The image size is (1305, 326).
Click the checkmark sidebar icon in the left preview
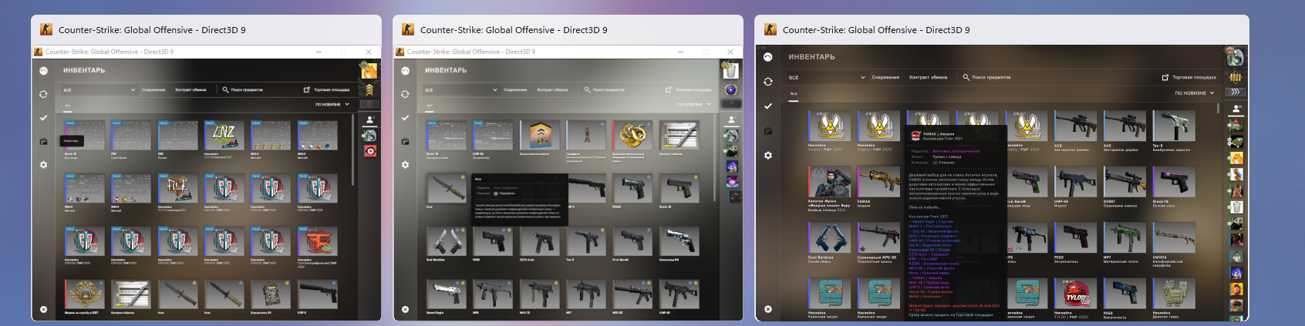point(44,118)
